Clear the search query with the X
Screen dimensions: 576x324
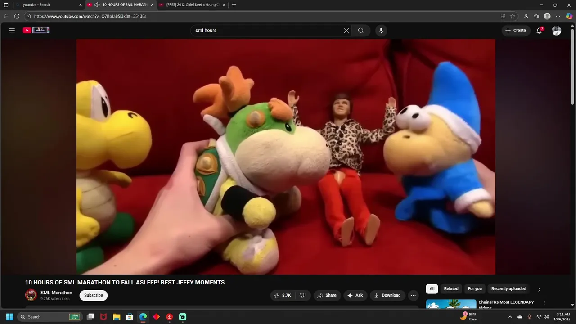[346, 31]
